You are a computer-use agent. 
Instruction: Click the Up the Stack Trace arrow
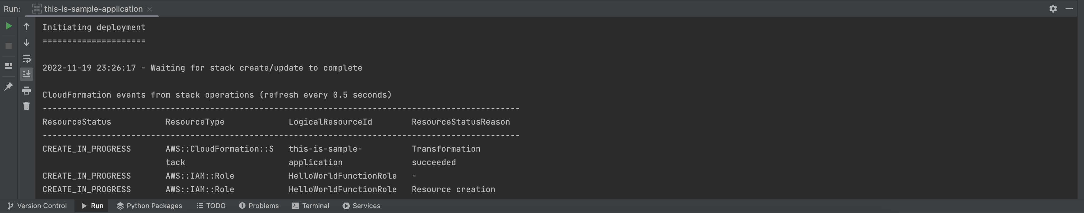(26, 26)
